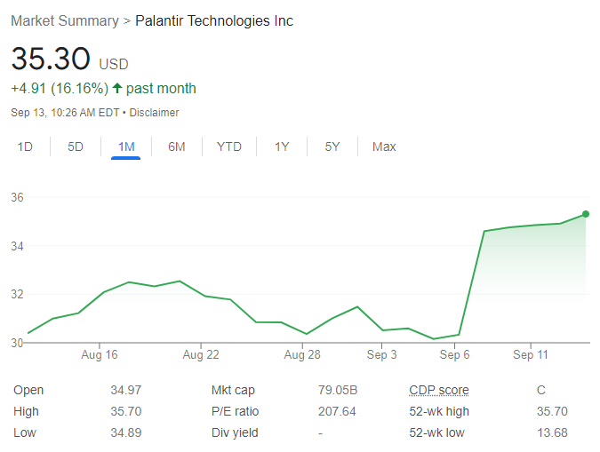This screenshot has width=600, height=452.
Task: Show the 6M price chart
Action: [x=176, y=147]
